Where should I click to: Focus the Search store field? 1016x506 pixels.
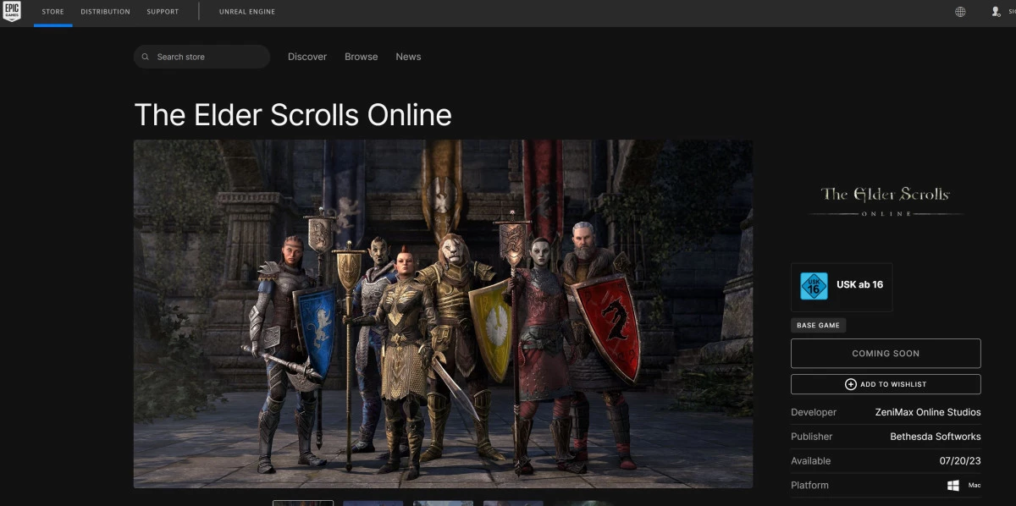point(202,57)
